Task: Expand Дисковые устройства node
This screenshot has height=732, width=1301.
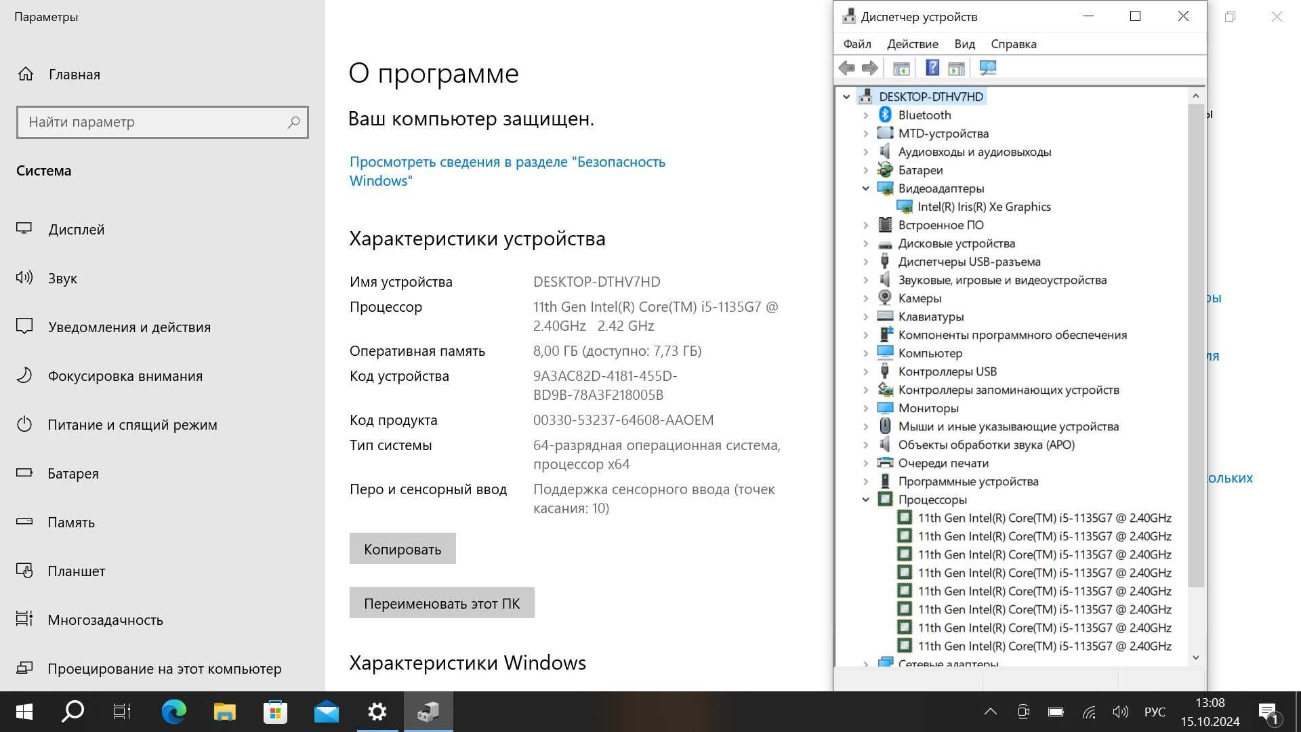Action: (x=865, y=243)
